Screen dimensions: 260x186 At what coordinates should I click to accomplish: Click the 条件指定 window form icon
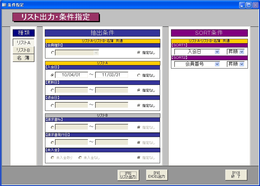(4, 5)
